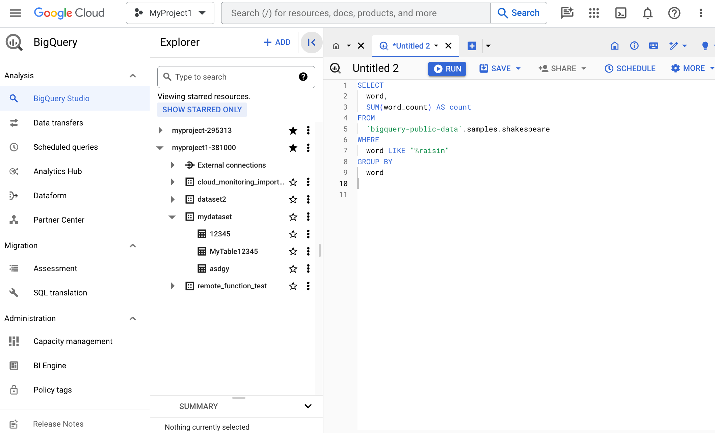The width and height of the screenshot is (715, 433).
Task: Click the BigQuery Studio home icon
Action: click(336, 46)
